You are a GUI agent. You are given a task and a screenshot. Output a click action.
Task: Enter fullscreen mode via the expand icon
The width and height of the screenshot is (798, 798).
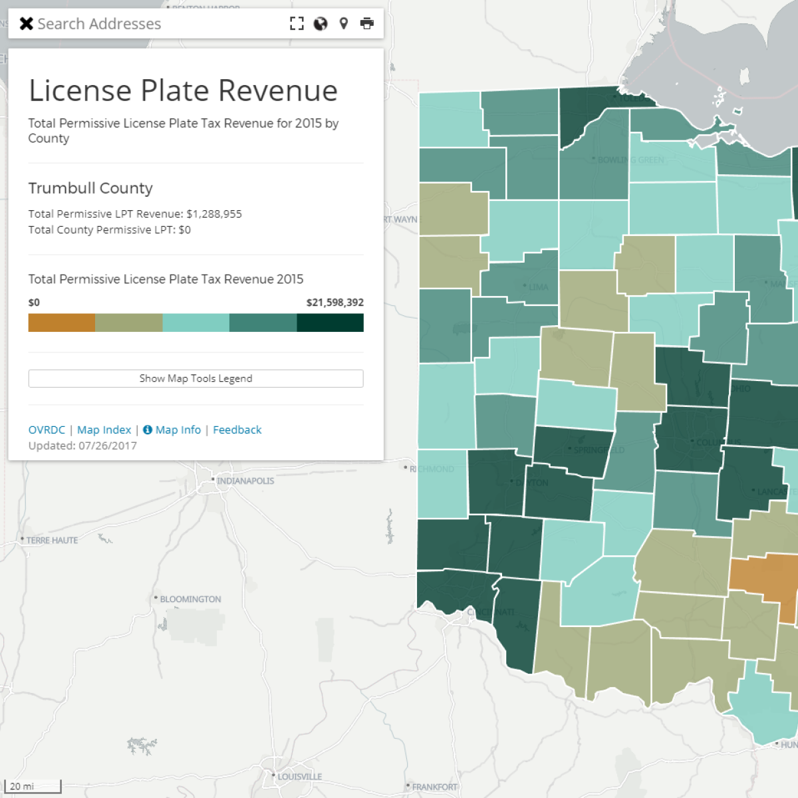tap(297, 23)
